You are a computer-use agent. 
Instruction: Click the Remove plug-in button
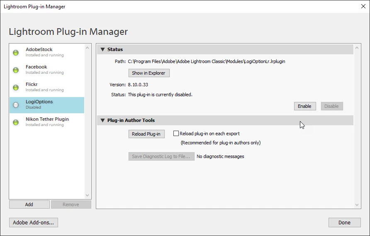(x=71, y=204)
